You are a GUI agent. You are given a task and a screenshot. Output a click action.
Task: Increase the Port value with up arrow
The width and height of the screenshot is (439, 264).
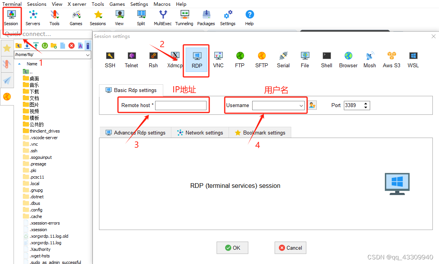coord(366,104)
